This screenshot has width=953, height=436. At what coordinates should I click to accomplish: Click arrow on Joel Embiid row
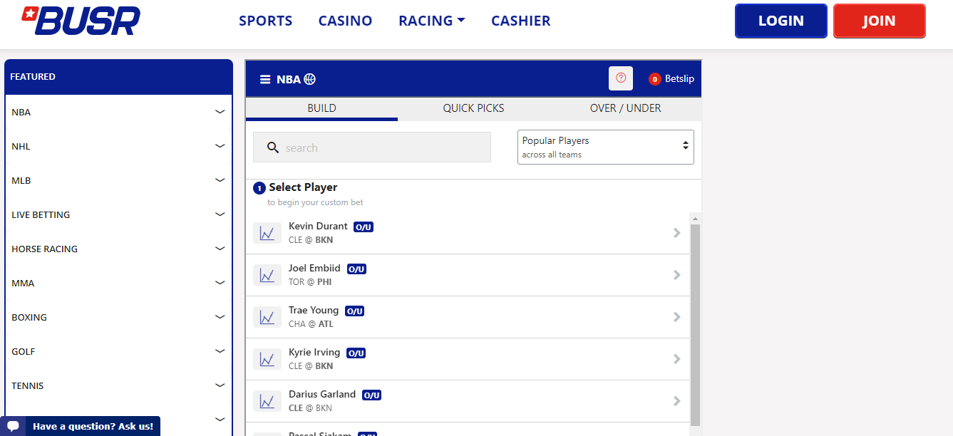(676, 275)
